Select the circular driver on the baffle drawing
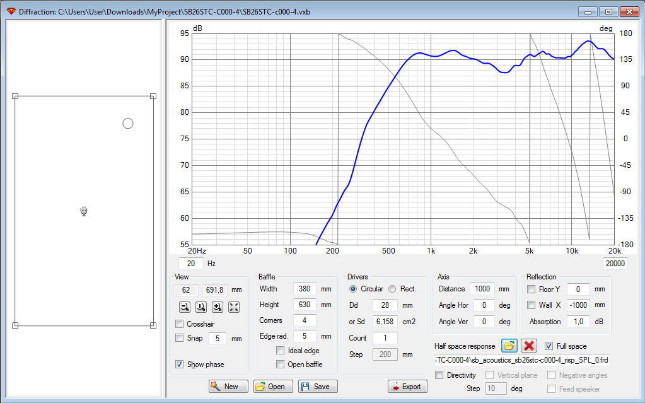 128,123
